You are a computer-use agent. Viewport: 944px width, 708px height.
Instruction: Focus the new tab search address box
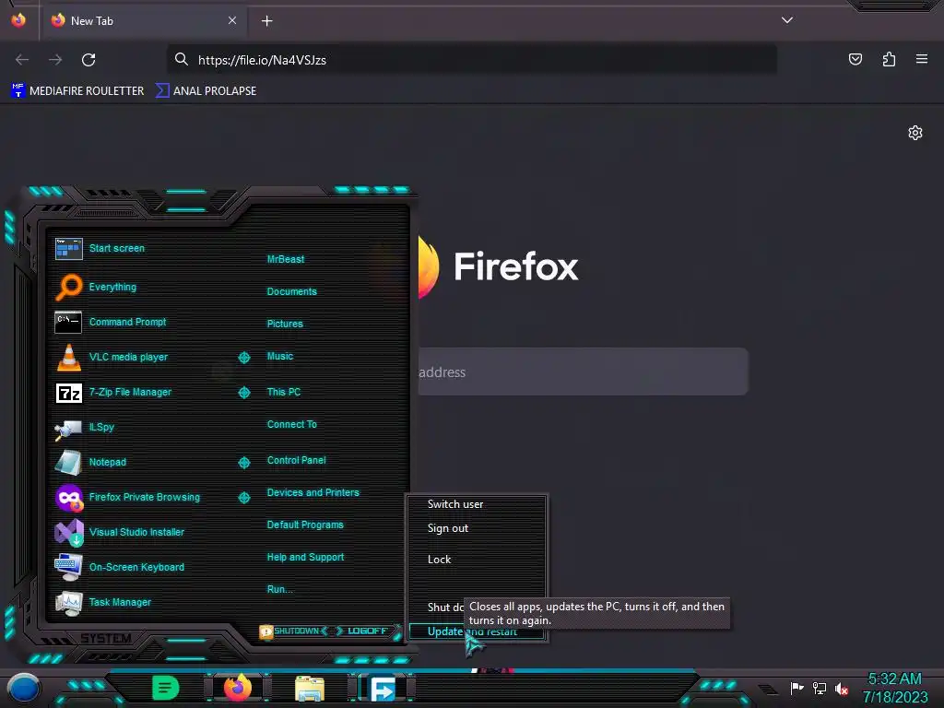(584, 372)
